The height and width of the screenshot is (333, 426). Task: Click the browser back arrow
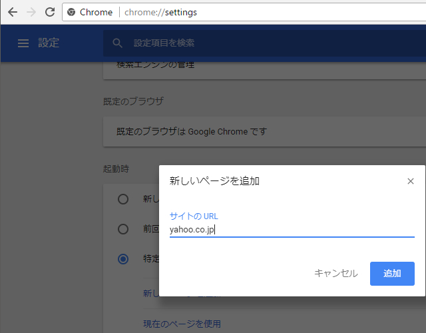coord(13,12)
